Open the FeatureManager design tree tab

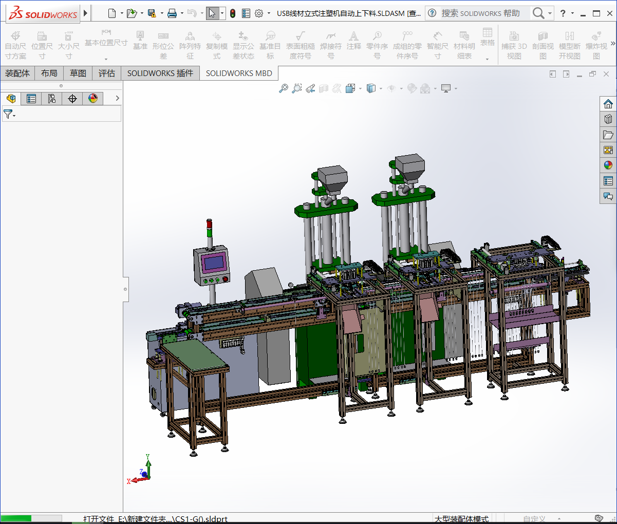[x=11, y=98]
